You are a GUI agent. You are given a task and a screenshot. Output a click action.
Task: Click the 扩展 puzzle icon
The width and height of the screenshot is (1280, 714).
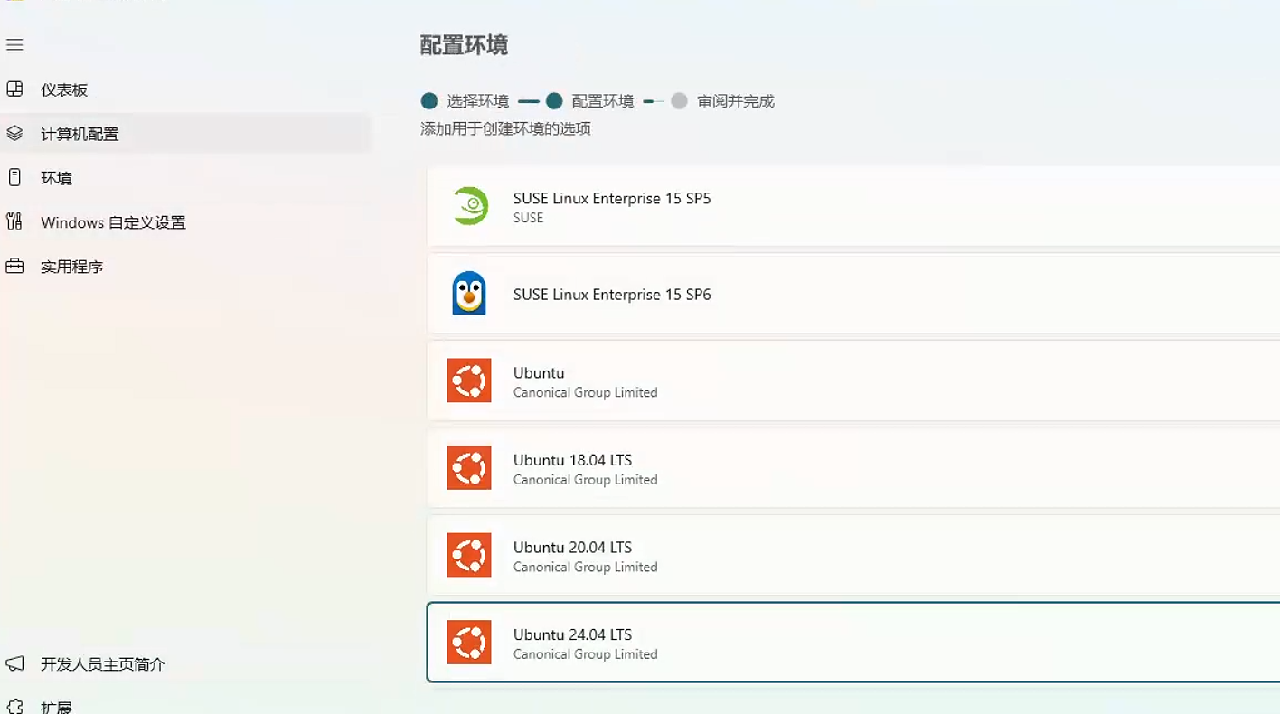[x=14, y=706]
